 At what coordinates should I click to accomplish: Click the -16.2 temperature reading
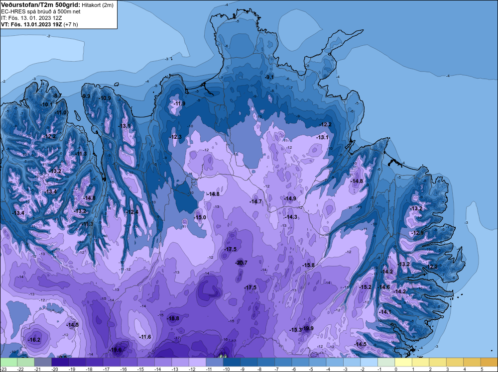[34, 340]
